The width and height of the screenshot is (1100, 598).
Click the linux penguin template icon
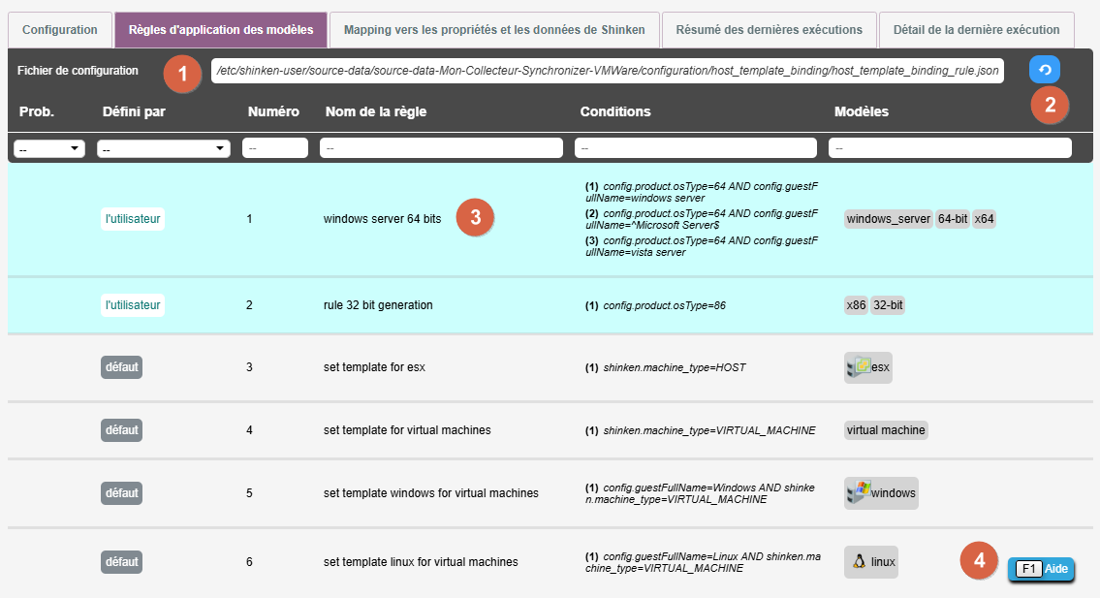pyautogui.click(x=858, y=561)
